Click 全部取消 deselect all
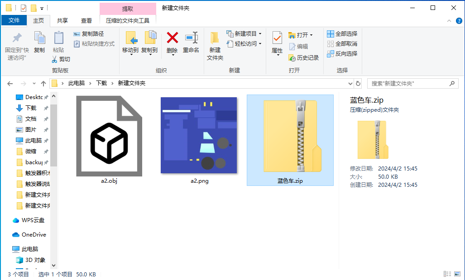The image size is (465, 280). click(x=342, y=43)
